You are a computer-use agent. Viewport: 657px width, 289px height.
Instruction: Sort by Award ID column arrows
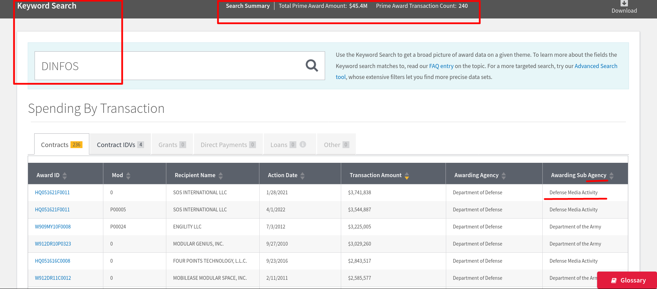[x=65, y=175]
